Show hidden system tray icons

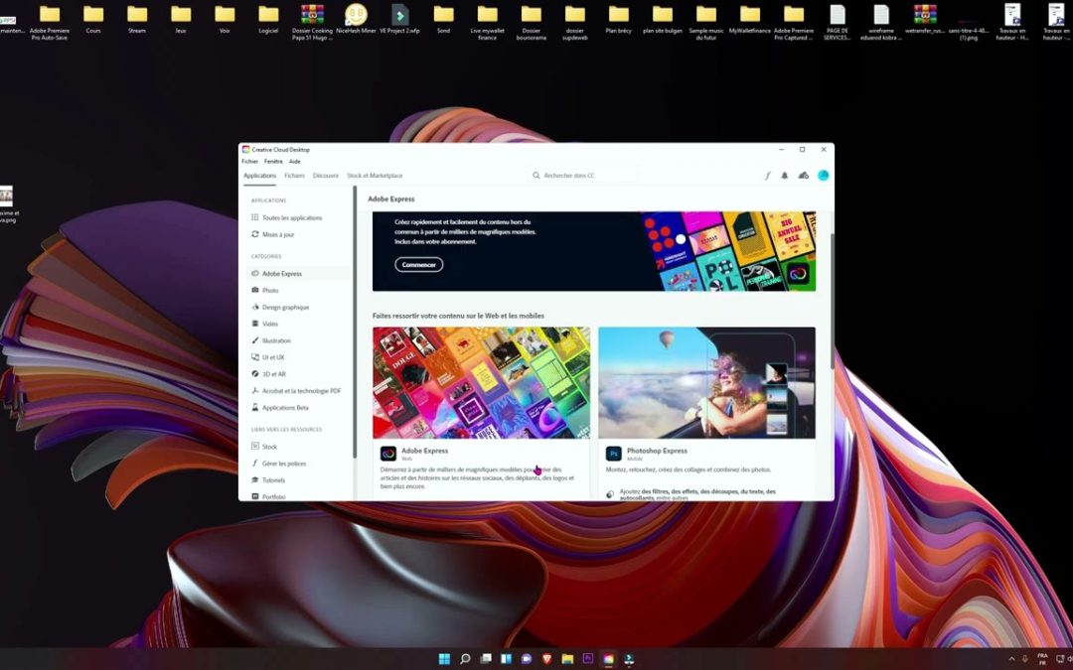(x=1011, y=659)
